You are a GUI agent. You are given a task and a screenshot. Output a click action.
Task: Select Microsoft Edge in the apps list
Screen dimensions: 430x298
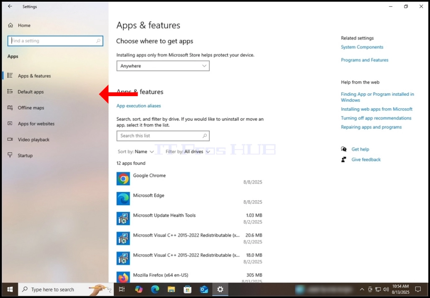coord(189,199)
